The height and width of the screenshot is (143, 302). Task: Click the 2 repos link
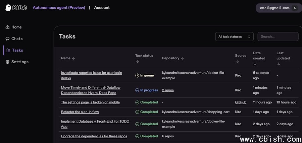[168, 90]
